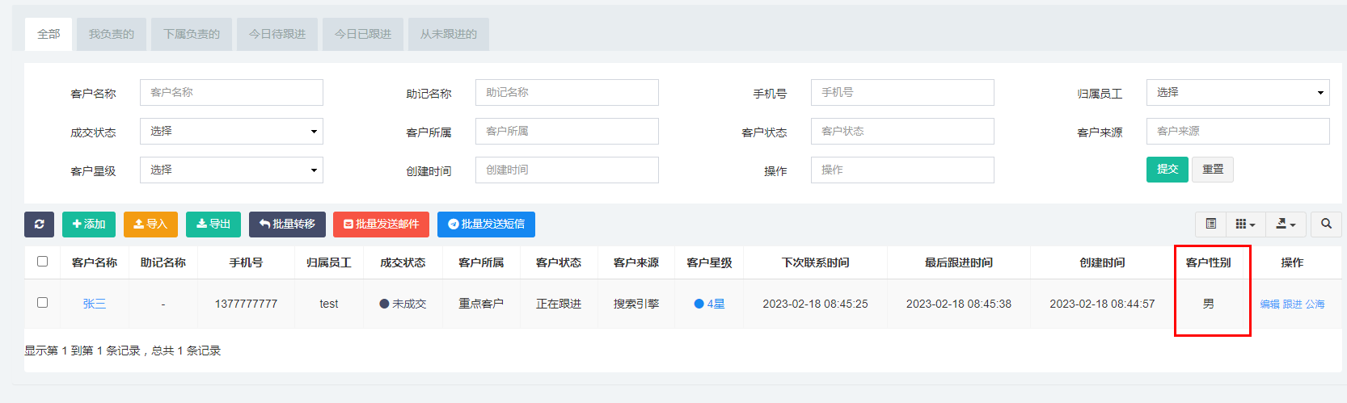Viewport: 1347px width, 403px height.
Task: Click the refresh icon button
Action: click(39, 225)
